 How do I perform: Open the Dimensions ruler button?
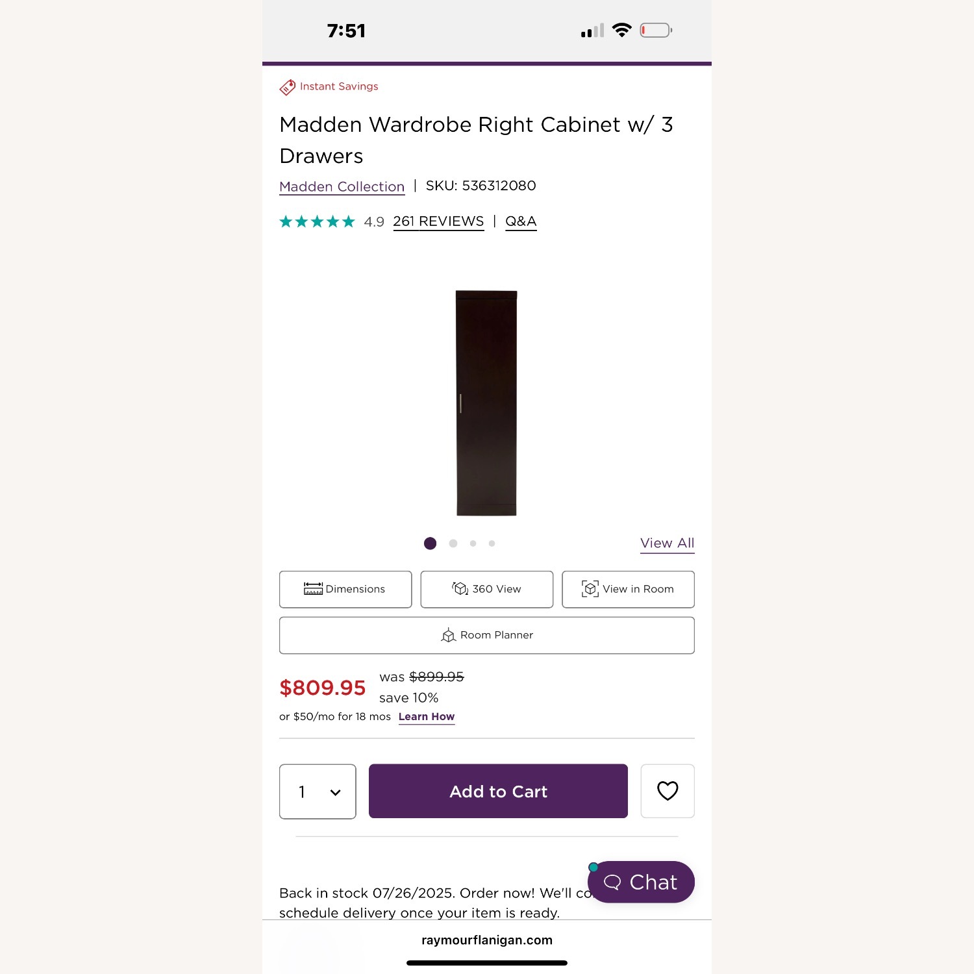click(345, 589)
